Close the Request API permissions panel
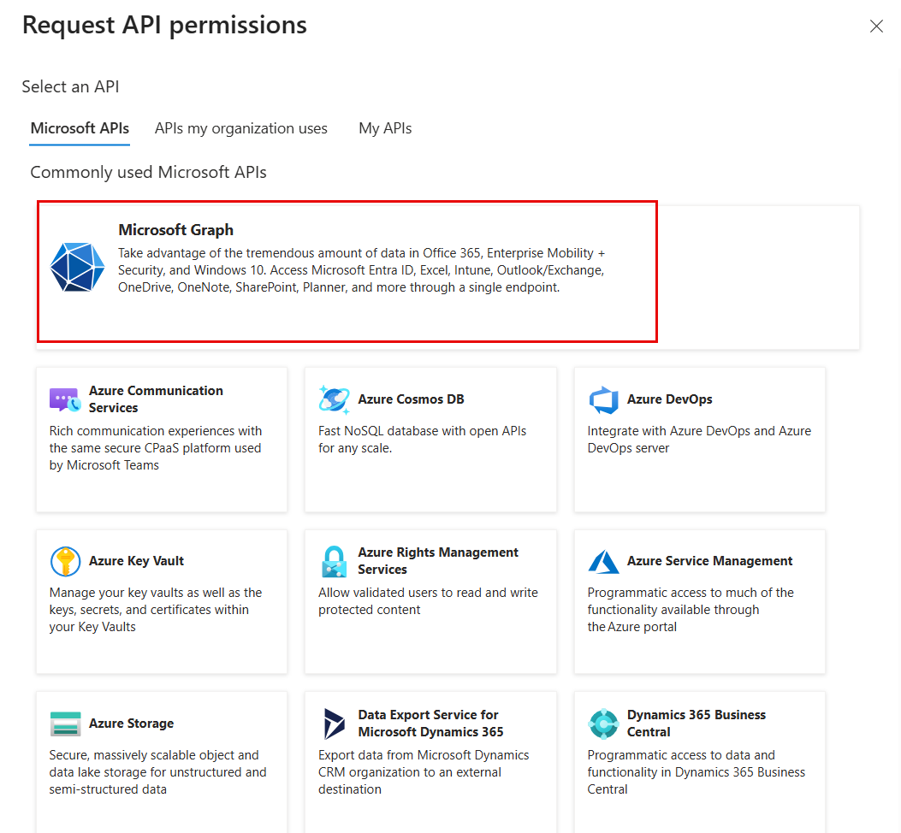Viewport: 901px width, 833px height. tap(876, 26)
